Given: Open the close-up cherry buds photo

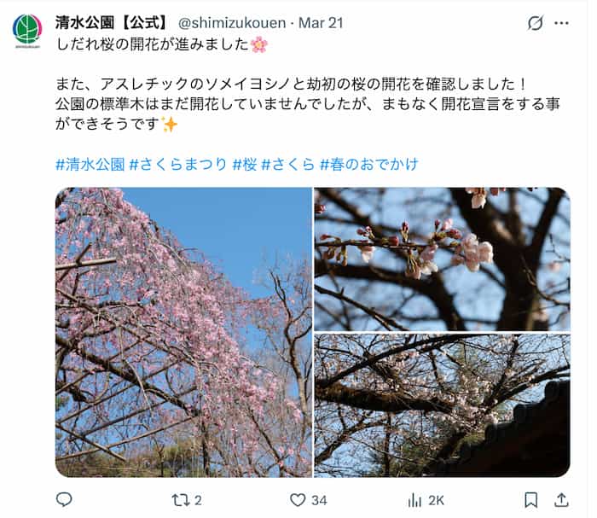Looking at the screenshot, I should 442,259.
